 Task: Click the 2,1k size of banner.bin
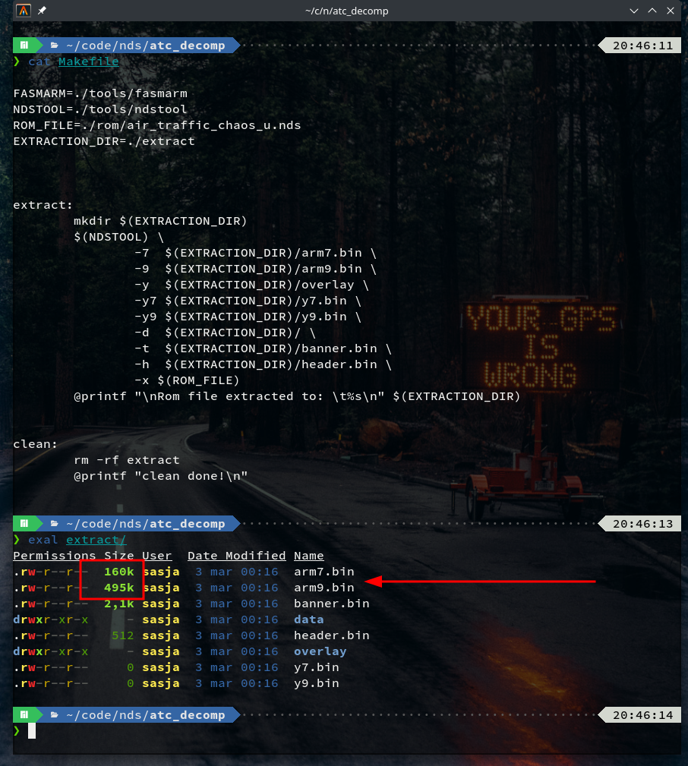coord(118,604)
